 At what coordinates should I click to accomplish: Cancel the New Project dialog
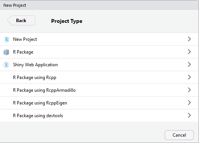[x=179, y=135]
